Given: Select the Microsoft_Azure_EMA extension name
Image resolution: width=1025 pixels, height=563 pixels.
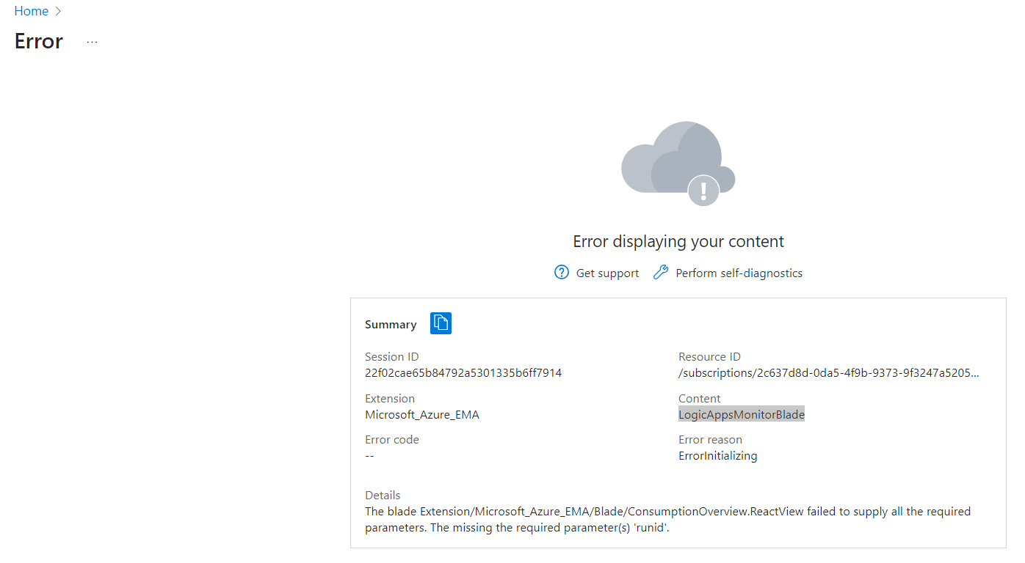Looking at the screenshot, I should pos(422,414).
